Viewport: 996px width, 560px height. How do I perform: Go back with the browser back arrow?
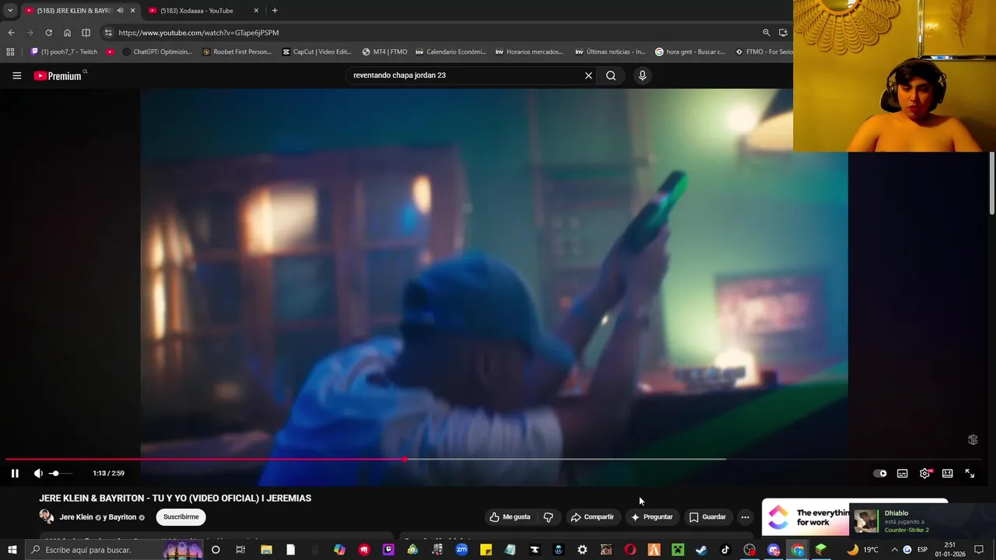11,33
